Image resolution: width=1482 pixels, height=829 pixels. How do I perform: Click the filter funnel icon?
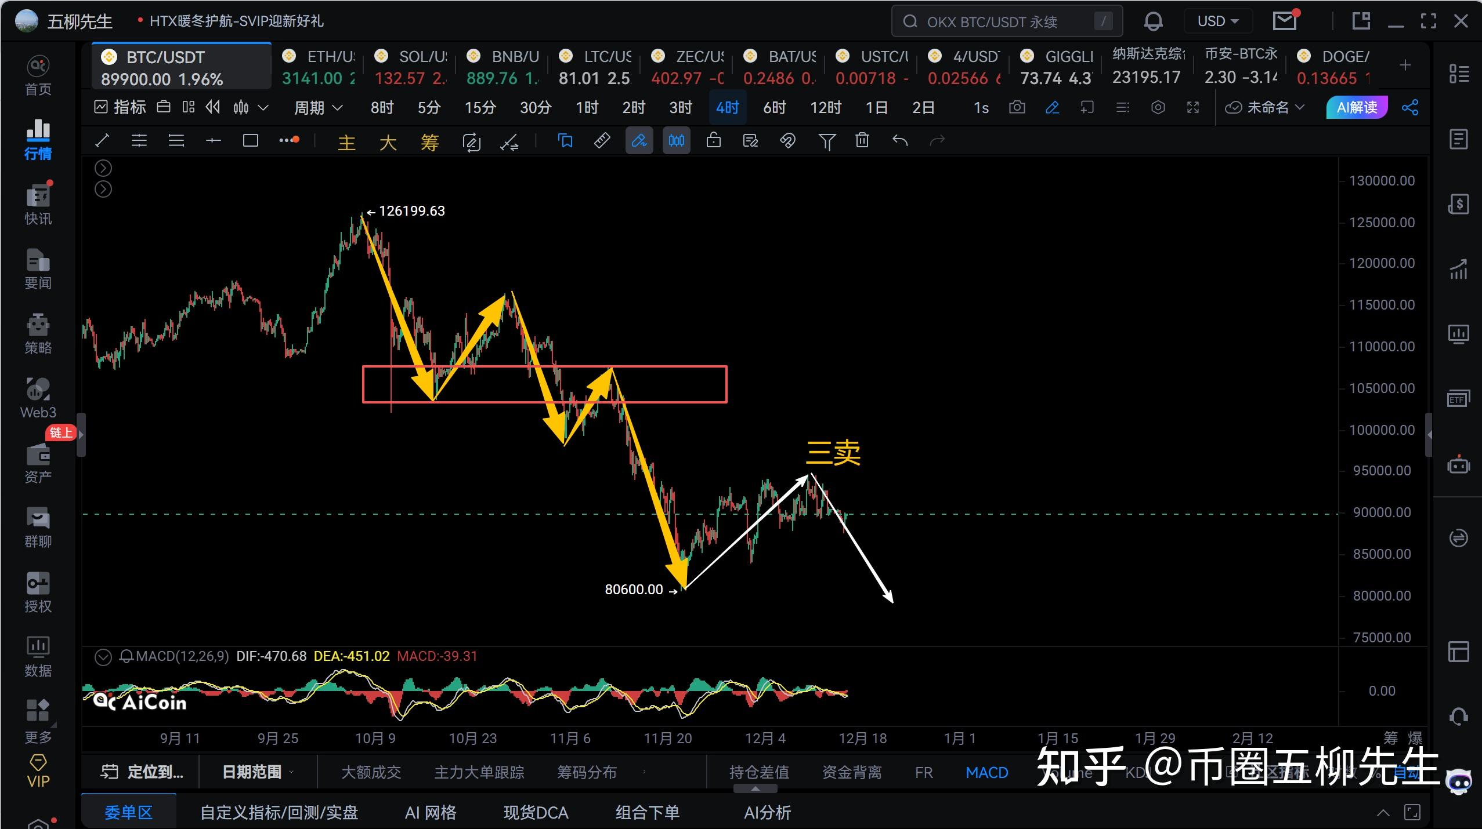(x=827, y=141)
